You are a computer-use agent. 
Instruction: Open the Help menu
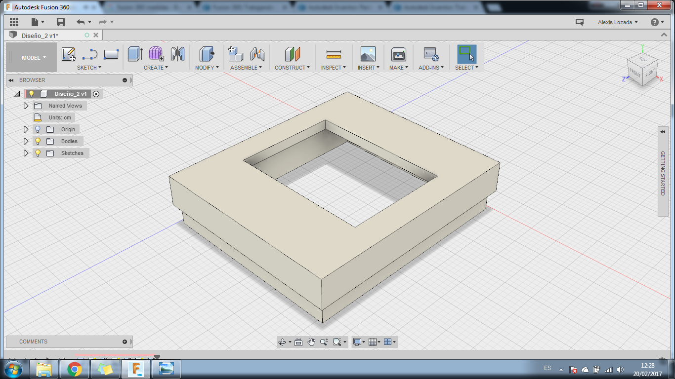point(657,22)
